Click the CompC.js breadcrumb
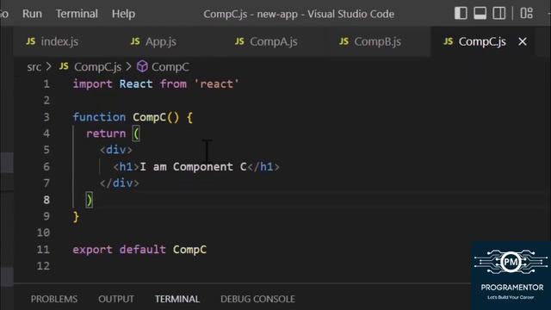The image size is (551, 310). (x=97, y=67)
